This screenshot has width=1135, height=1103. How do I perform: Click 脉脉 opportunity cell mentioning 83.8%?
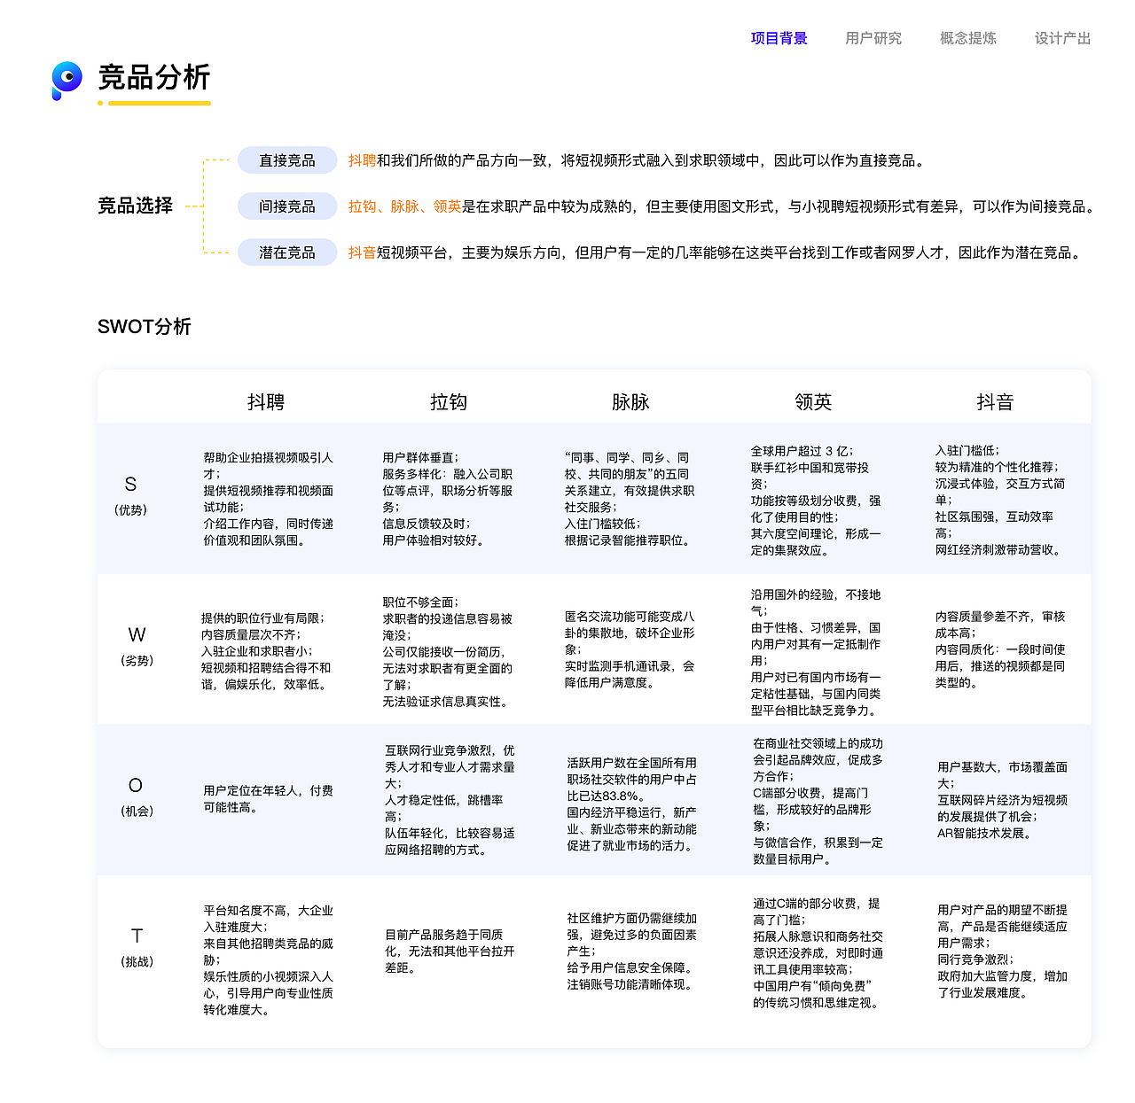pos(632,804)
